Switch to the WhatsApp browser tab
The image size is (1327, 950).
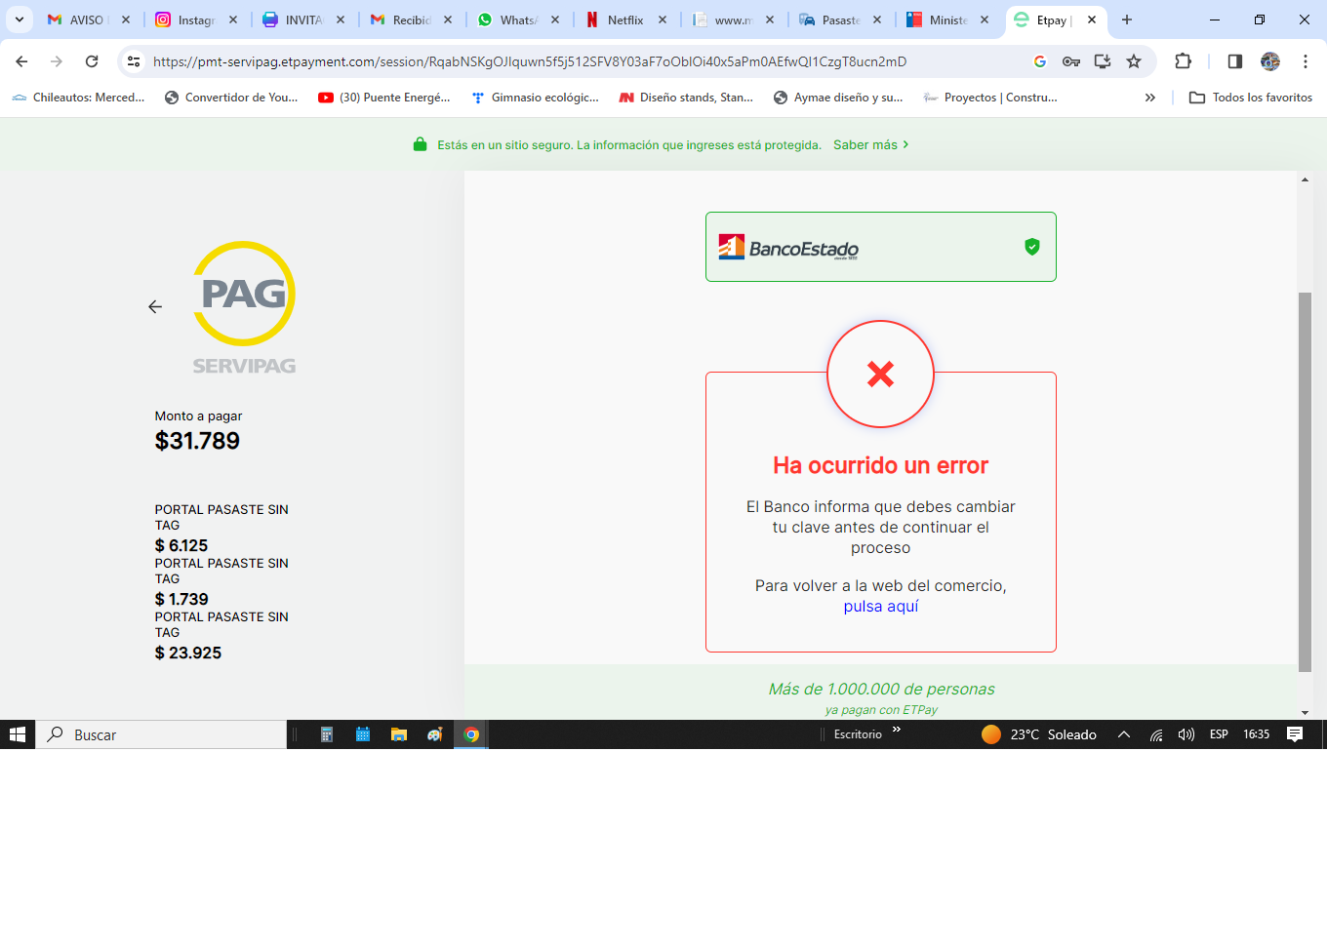pyautogui.click(x=517, y=20)
